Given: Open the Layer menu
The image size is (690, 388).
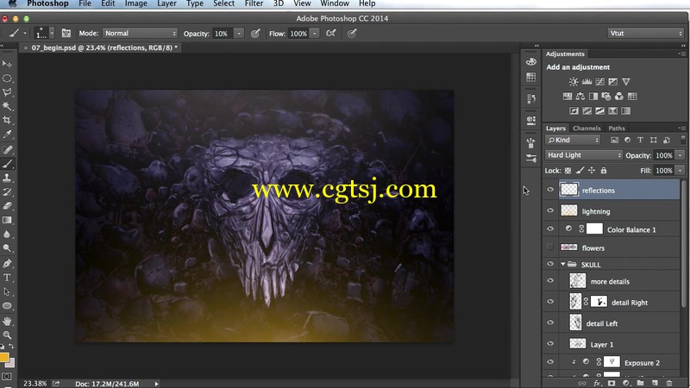Looking at the screenshot, I should (166, 3).
